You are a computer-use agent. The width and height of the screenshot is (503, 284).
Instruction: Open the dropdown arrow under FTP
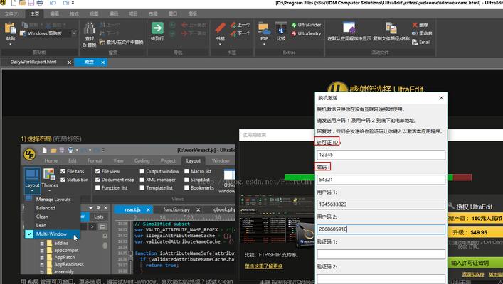coord(264,44)
